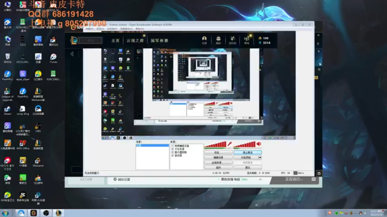Open the League client store icon
Image resolution: width=387 pixels, height=217 pixels.
click(x=247, y=40)
